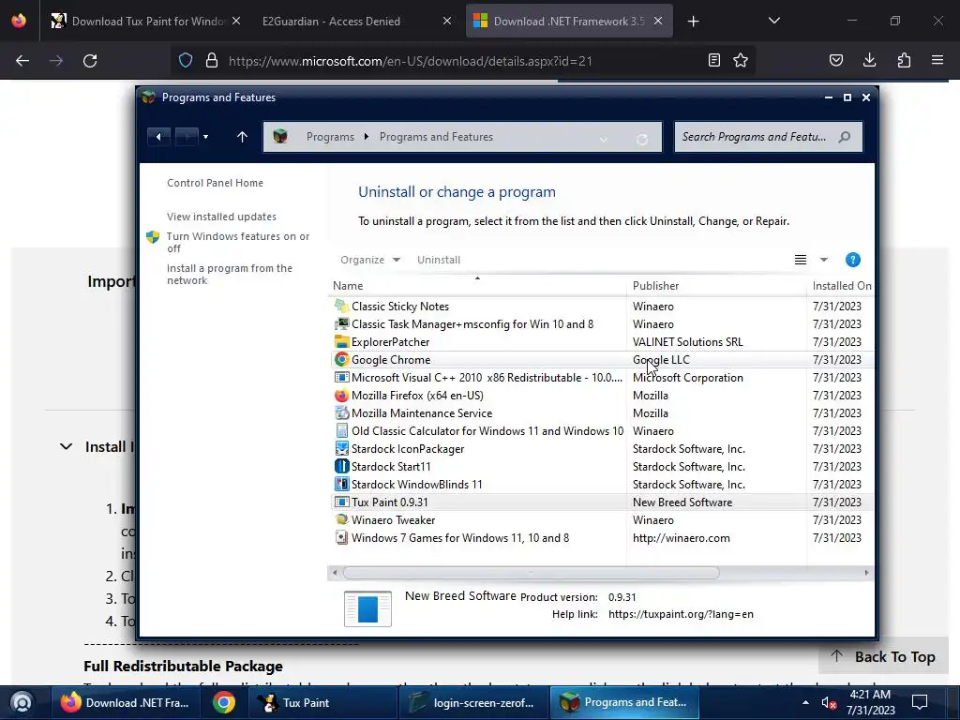960x720 pixels.
Task: Click the Classic Sticky Notes program icon
Action: (341, 307)
